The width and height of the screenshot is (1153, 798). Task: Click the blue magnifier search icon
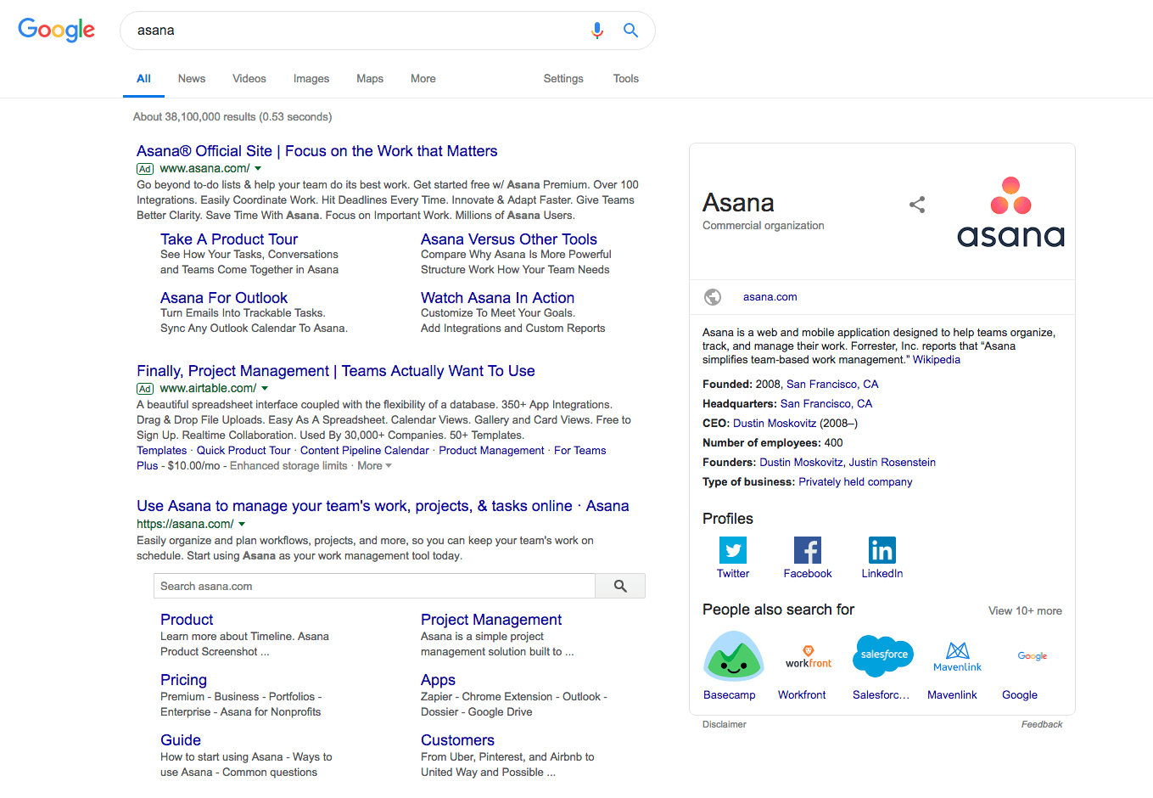click(x=630, y=31)
